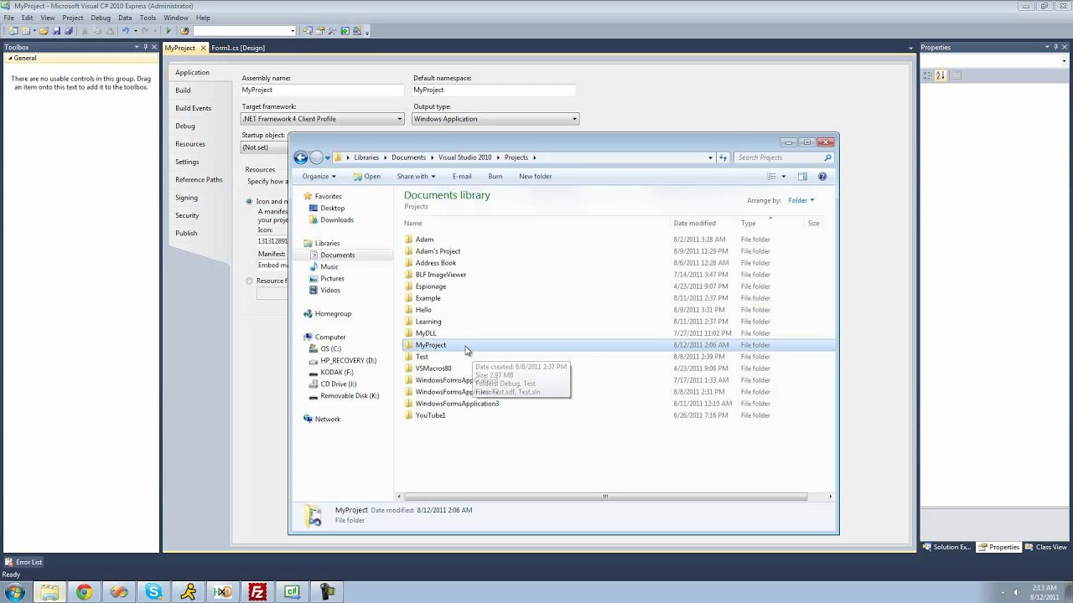Select Categorized view in Properties panel
Viewport: 1073px width, 603px height.
(x=928, y=75)
